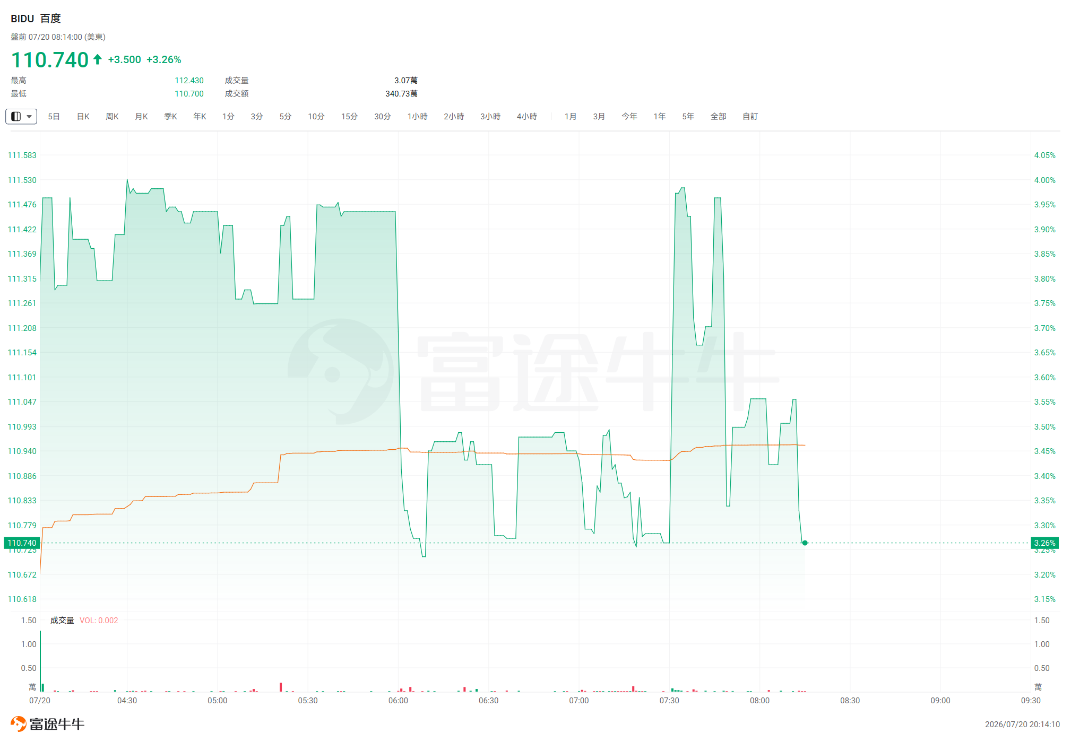Screen dimensions: 1071x742
Task: Select the 1分 interval
Action: coord(228,116)
